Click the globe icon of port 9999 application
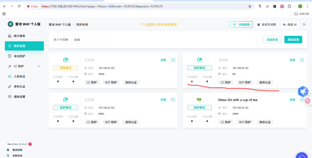Screen dimensions: 312x158 point(66,60)
